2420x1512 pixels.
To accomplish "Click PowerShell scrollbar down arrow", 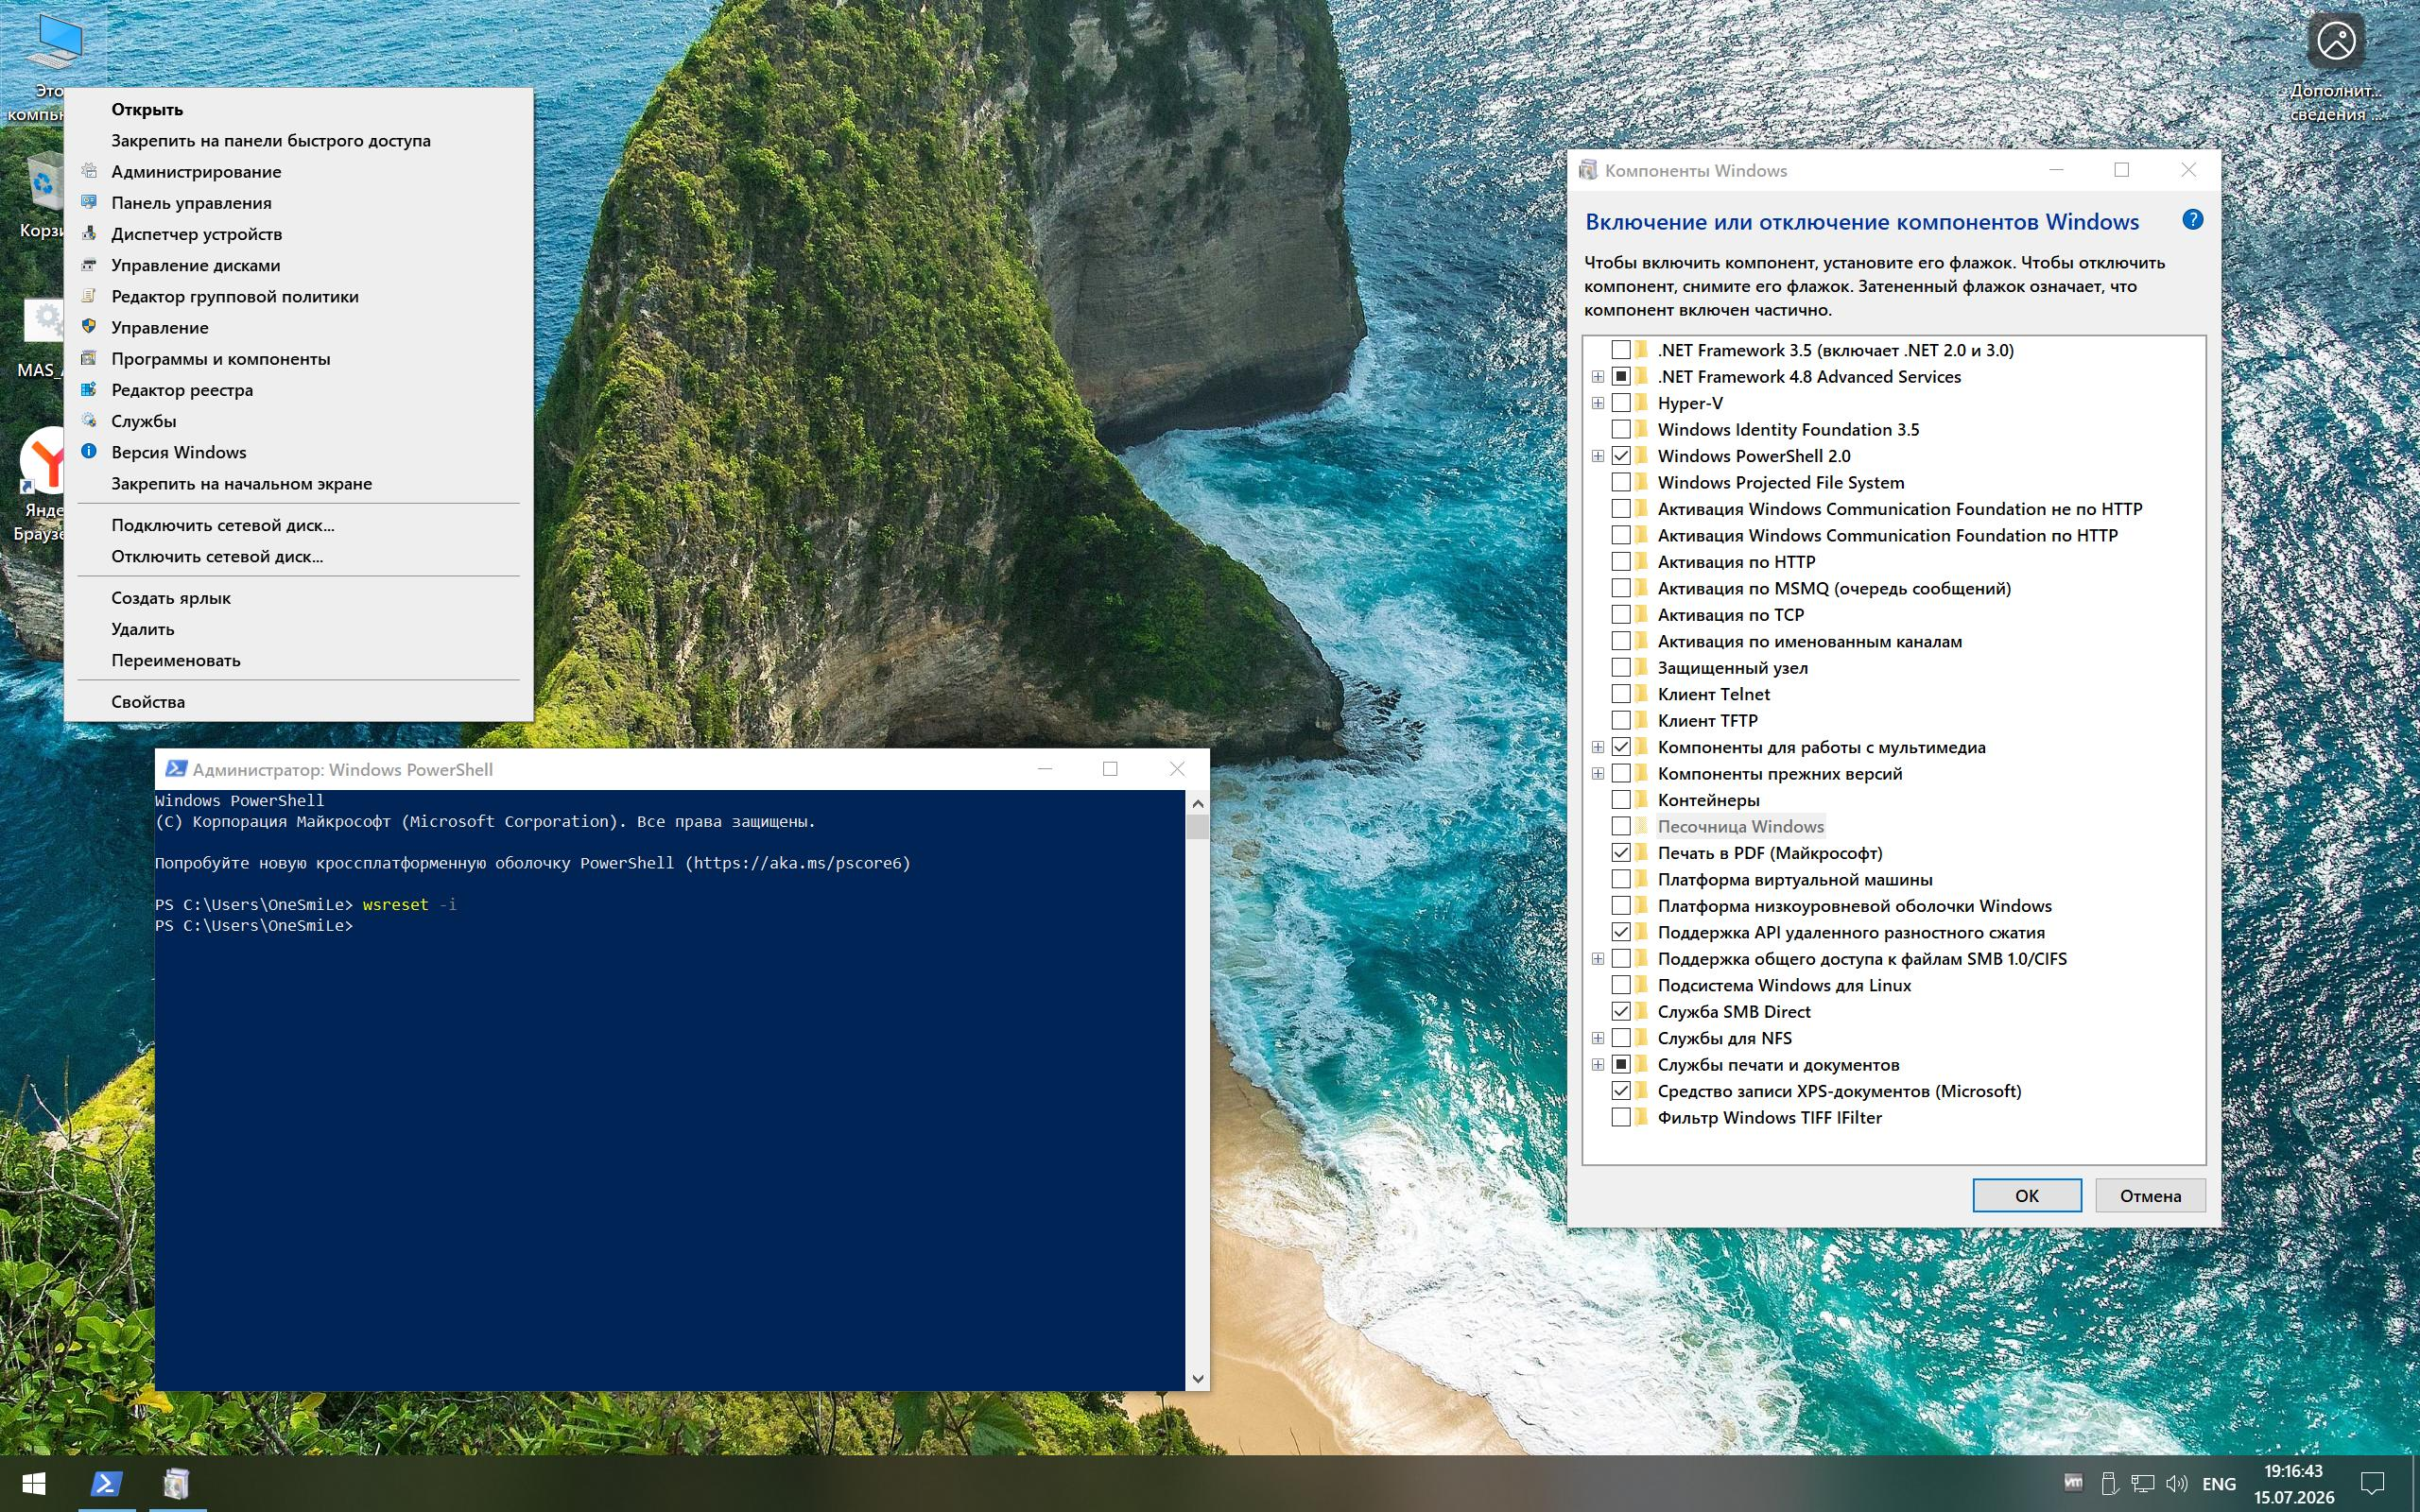I will (x=1197, y=1379).
